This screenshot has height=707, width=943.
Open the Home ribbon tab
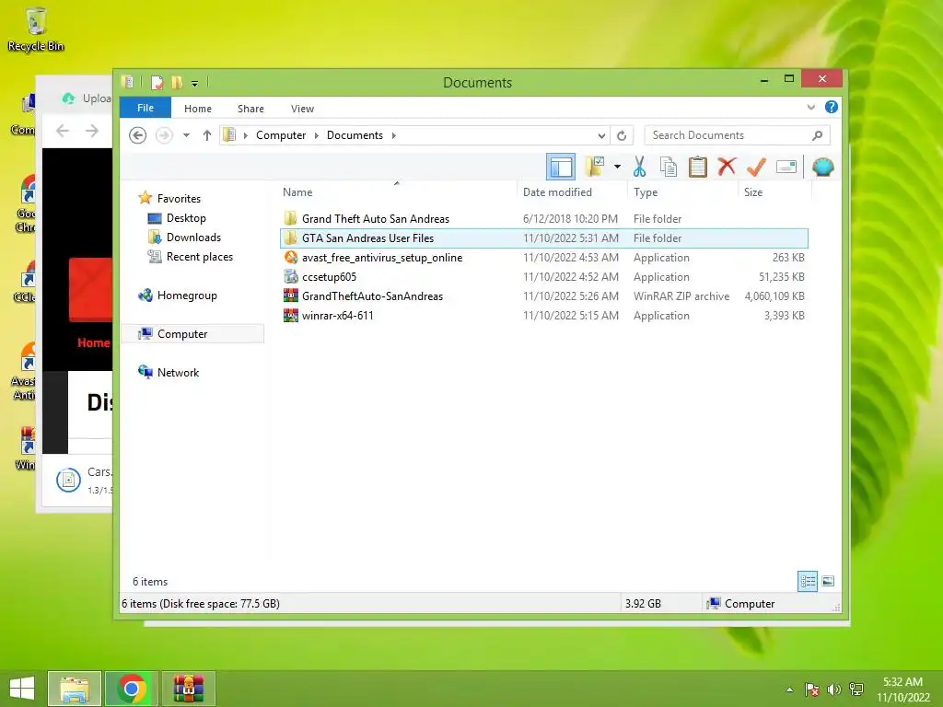(198, 109)
